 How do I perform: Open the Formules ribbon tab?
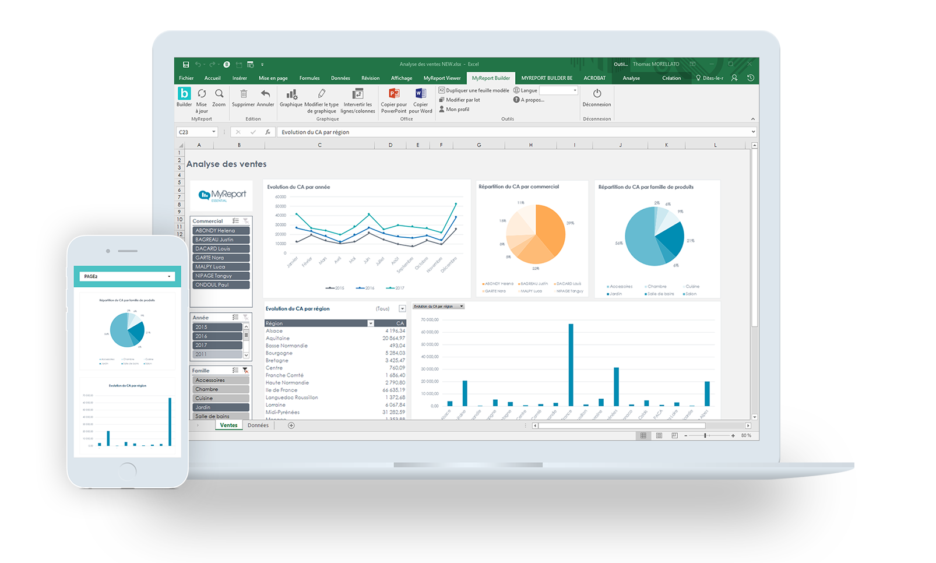click(x=309, y=78)
